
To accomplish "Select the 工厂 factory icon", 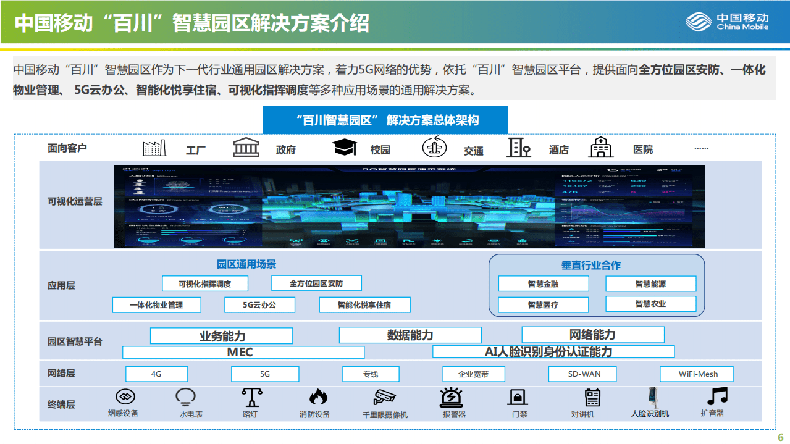I will pyautogui.click(x=154, y=147).
